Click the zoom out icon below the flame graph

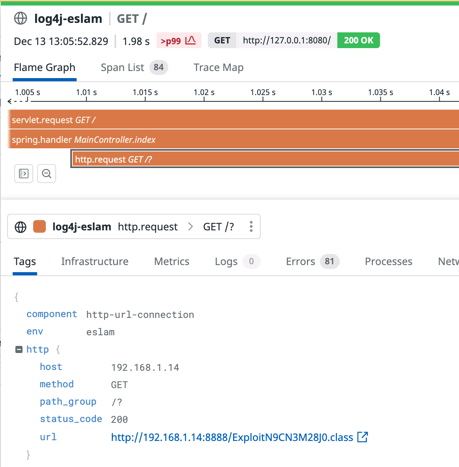(46, 174)
